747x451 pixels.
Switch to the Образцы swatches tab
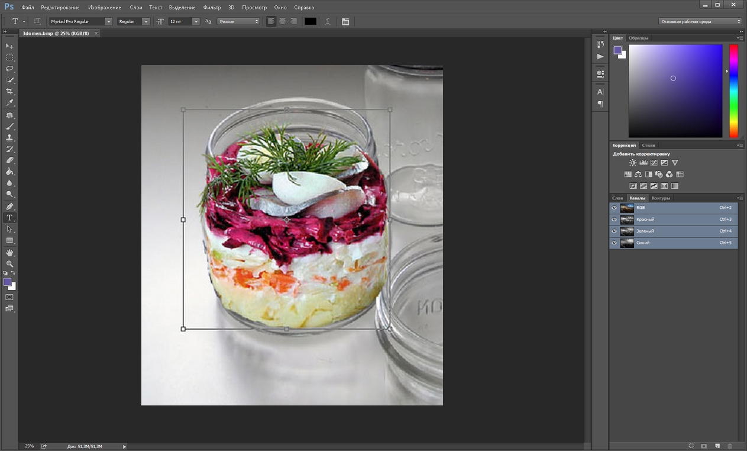tap(638, 38)
